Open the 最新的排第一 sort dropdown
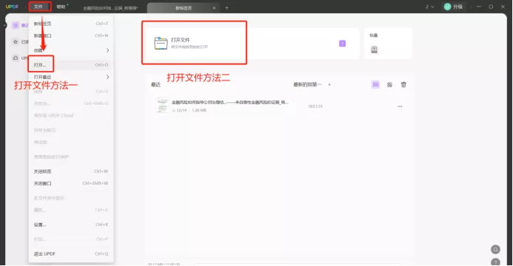The width and height of the screenshot is (513, 266). tap(312, 84)
